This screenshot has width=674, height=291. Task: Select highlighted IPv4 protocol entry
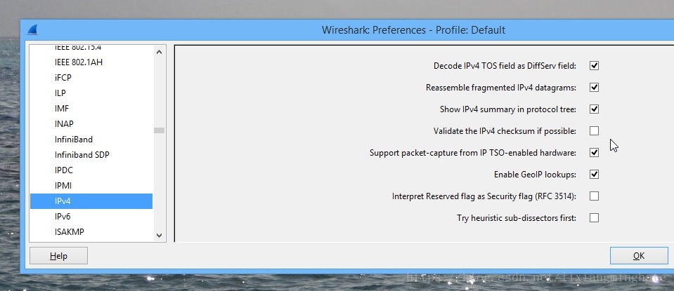coord(91,201)
